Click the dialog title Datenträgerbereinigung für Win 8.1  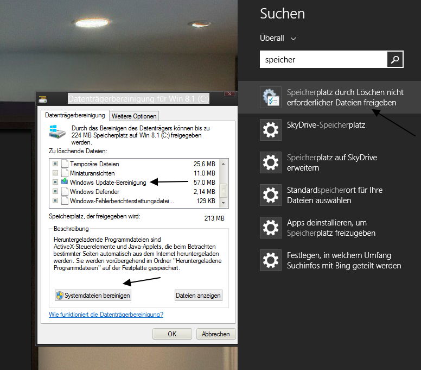(138, 99)
